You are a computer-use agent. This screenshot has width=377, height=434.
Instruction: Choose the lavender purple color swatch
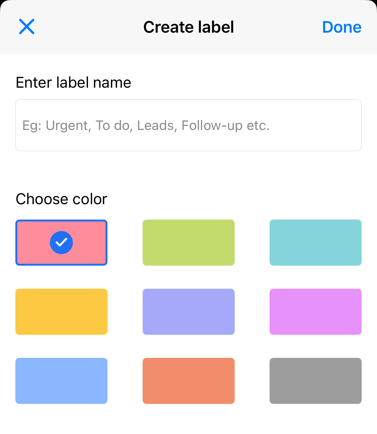click(188, 311)
